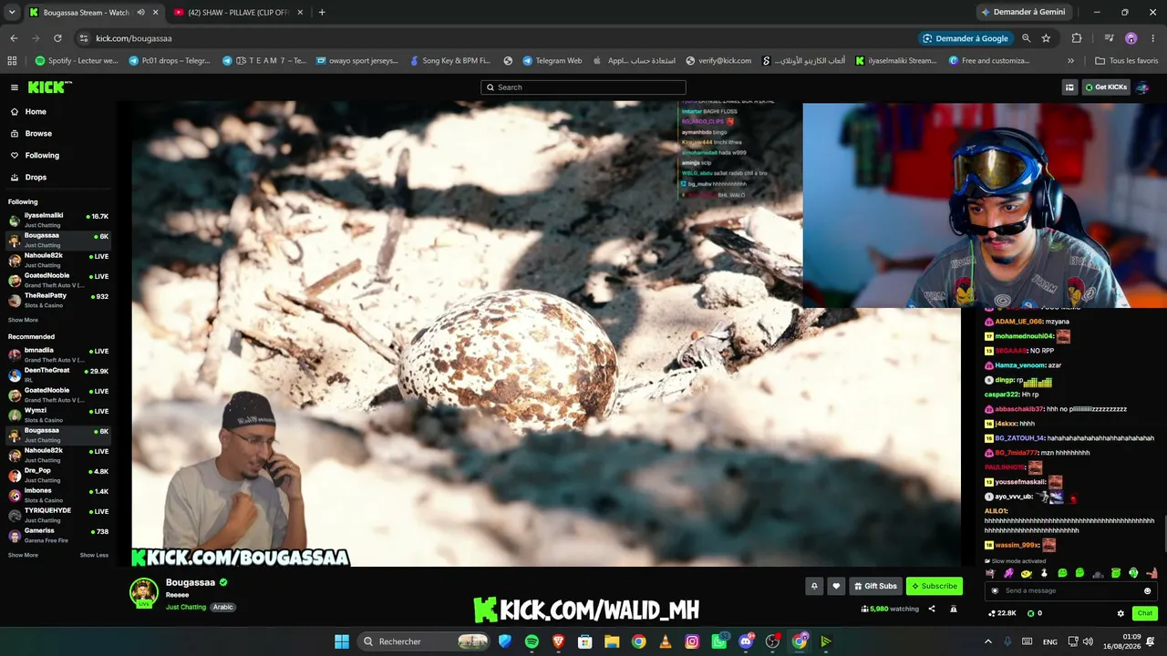Collapse Recommended list with Show Less
Viewport: 1167px width, 656px height.
click(94, 555)
